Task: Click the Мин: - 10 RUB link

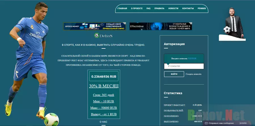Action: point(104,101)
